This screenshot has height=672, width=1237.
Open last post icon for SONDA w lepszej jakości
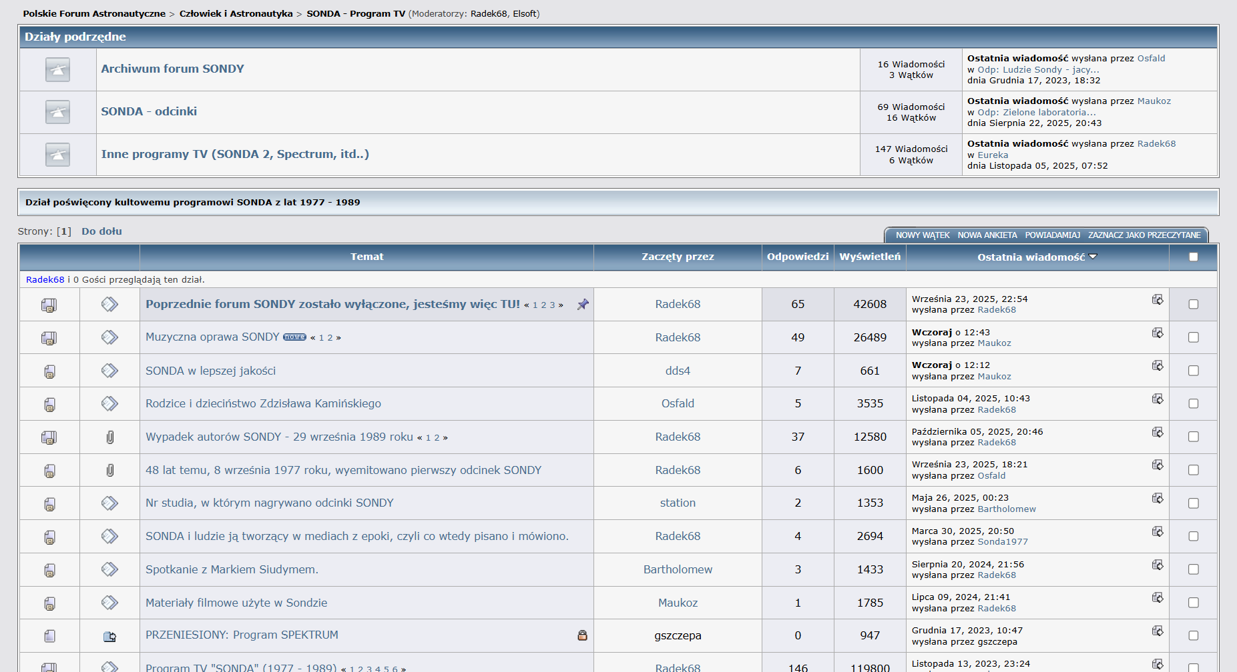[1158, 365]
